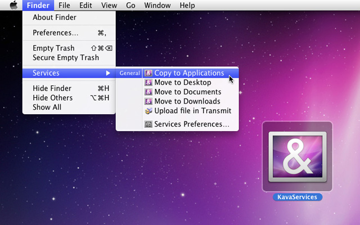
Task: Expand the Services submenu arrow
Action: (x=108, y=73)
